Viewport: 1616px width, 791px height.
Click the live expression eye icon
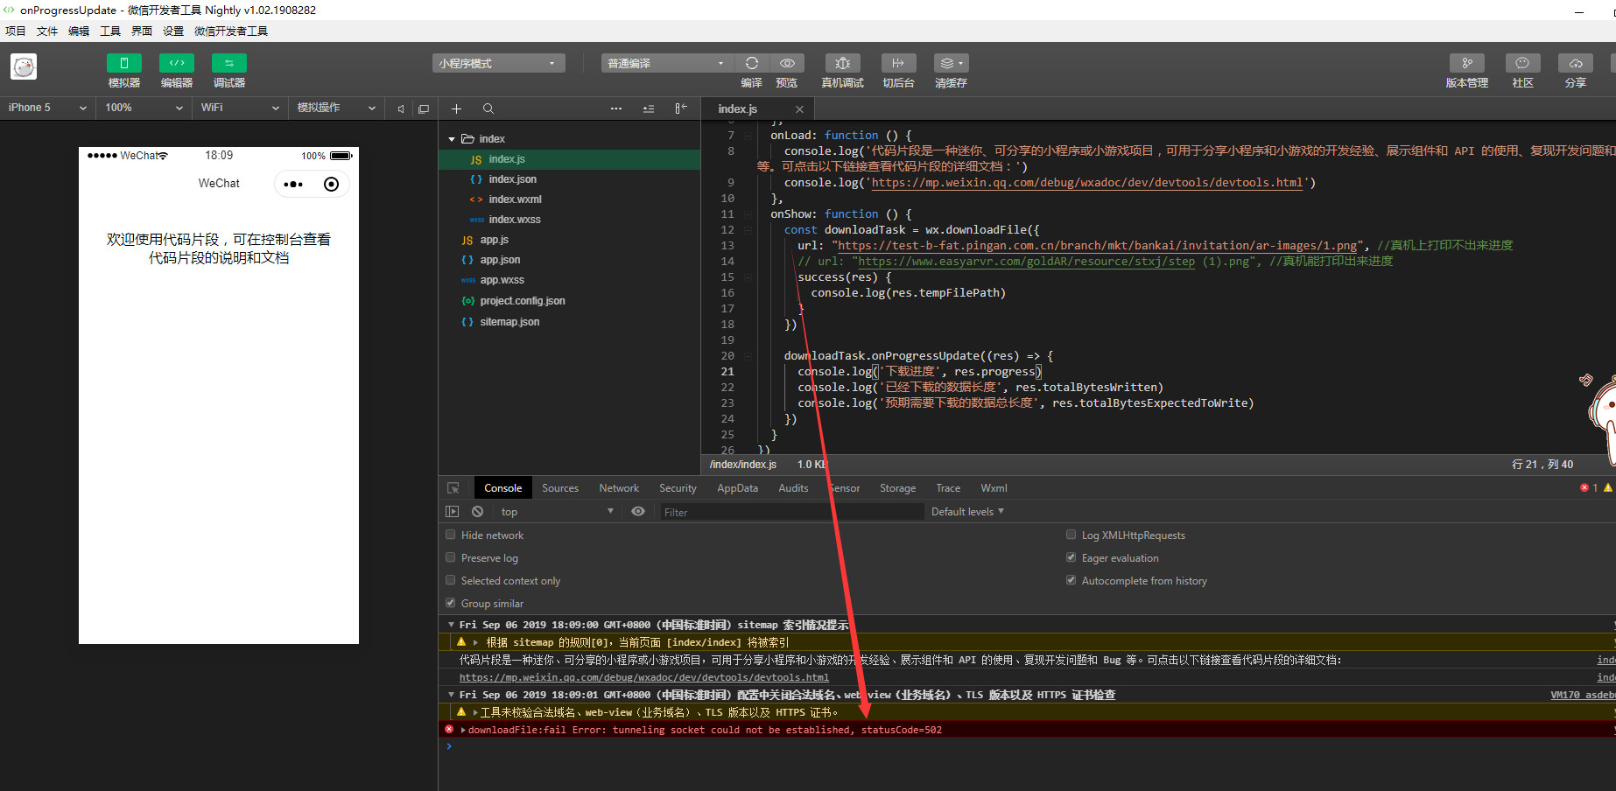[638, 512]
